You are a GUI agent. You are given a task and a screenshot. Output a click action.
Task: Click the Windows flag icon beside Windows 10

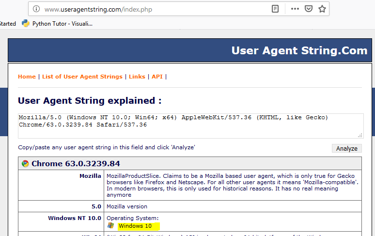click(x=110, y=225)
